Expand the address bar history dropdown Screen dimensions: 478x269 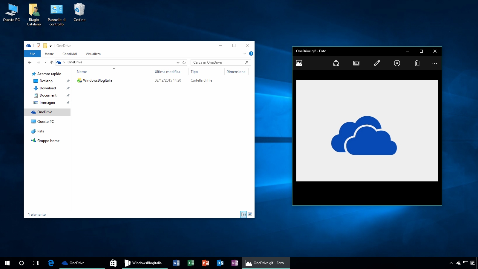pyautogui.click(x=178, y=62)
